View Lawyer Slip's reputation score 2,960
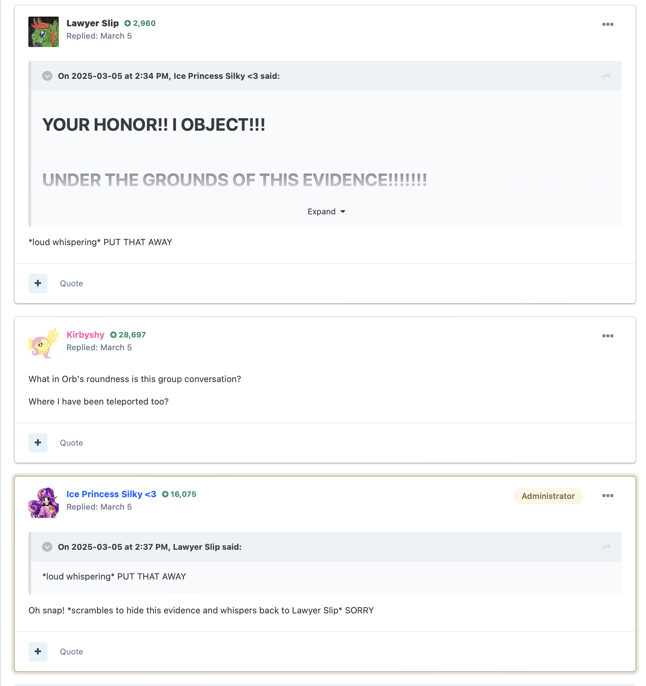 click(140, 23)
